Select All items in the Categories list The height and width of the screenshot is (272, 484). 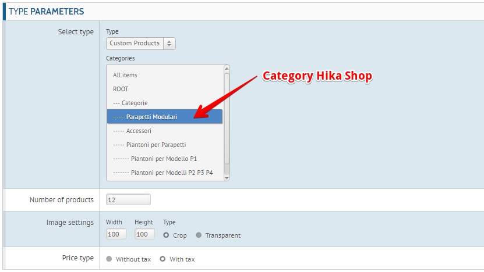(x=125, y=75)
